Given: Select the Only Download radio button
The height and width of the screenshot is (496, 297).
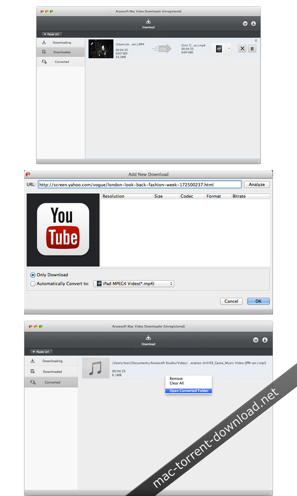Looking at the screenshot, I should 33,275.
